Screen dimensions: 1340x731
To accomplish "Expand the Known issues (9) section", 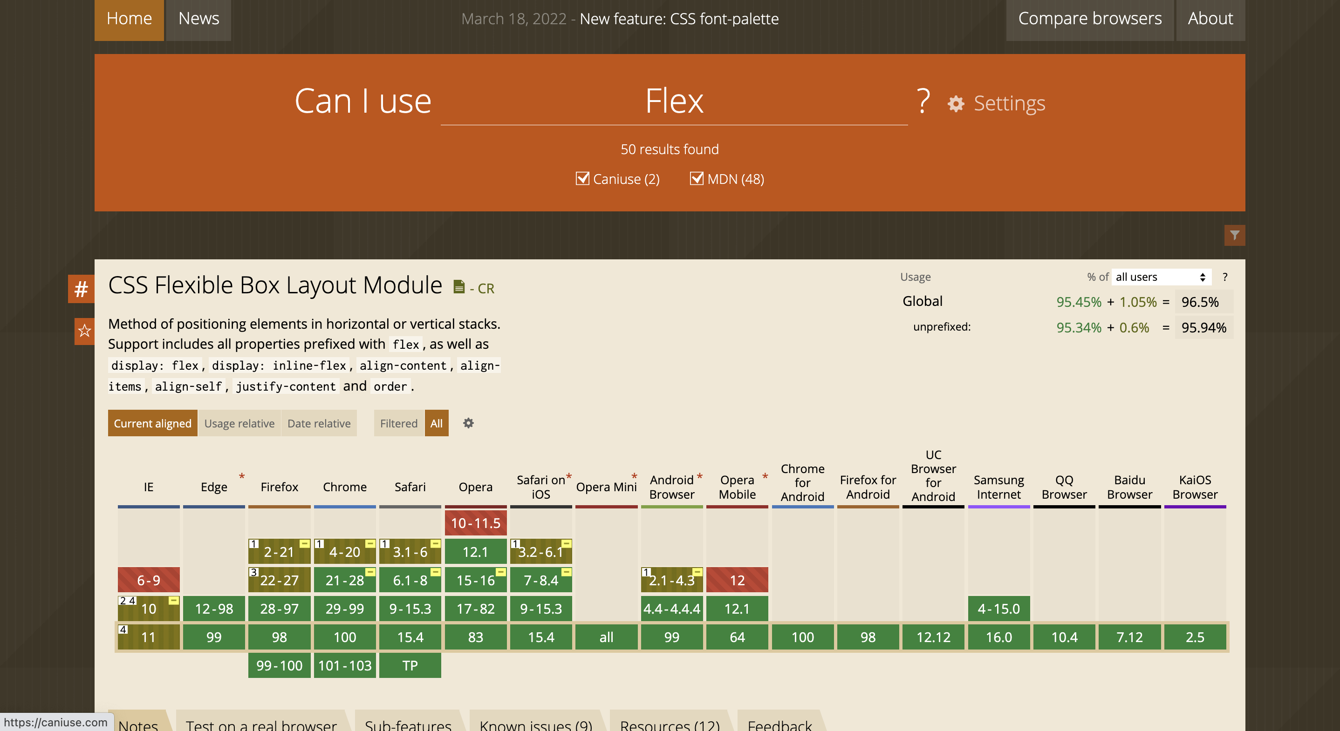I will point(536,724).
